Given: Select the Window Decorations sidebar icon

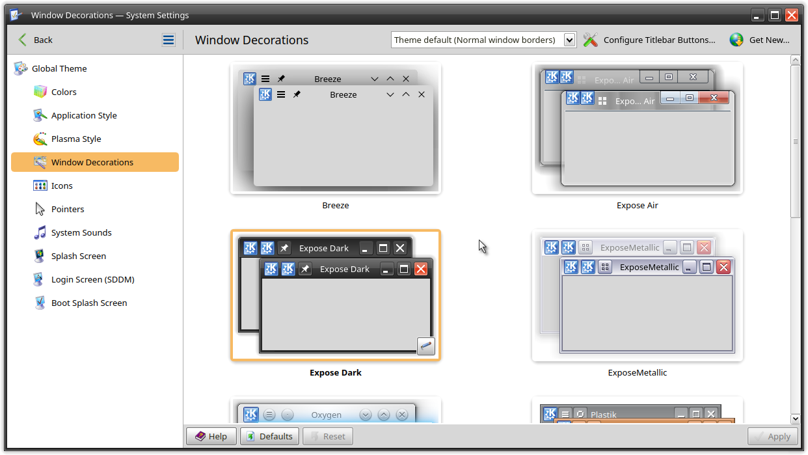Looking at the screenshot, I should [x=40, y=162].
